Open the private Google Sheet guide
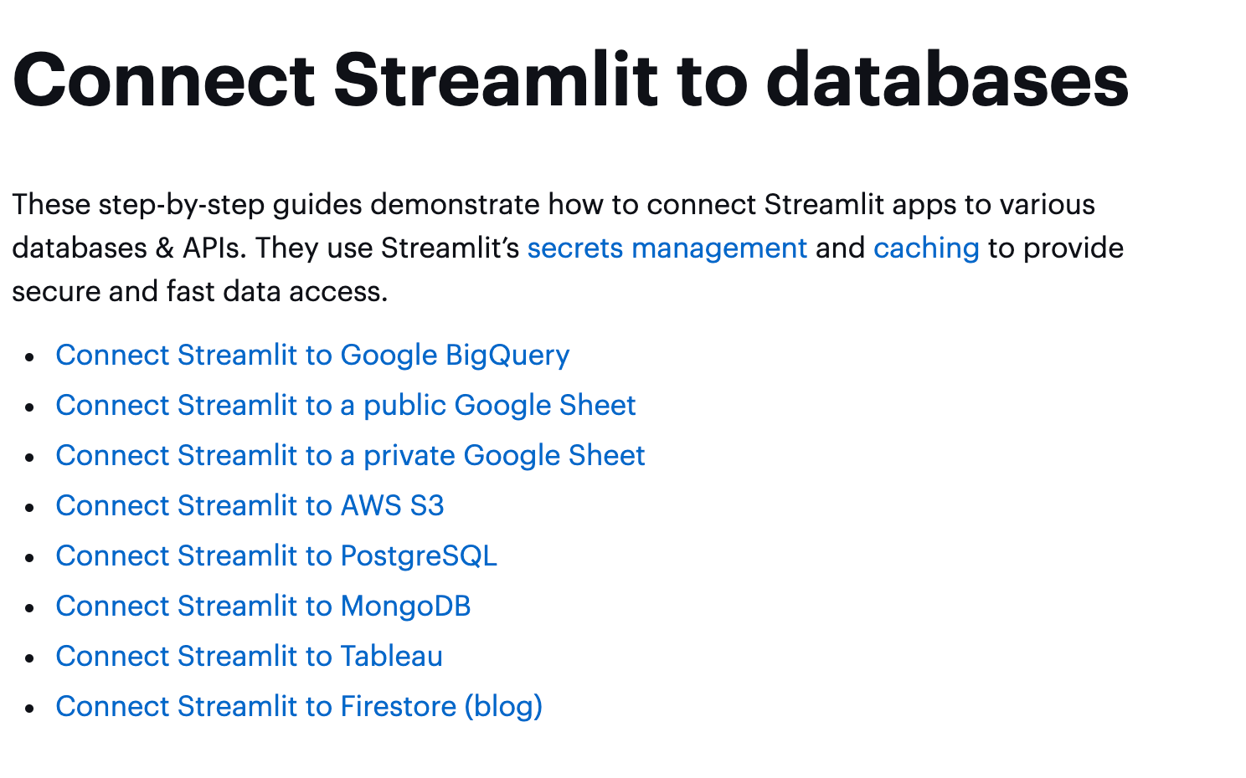The height and width of the screenshot is (778, 1246). point(350,456)
